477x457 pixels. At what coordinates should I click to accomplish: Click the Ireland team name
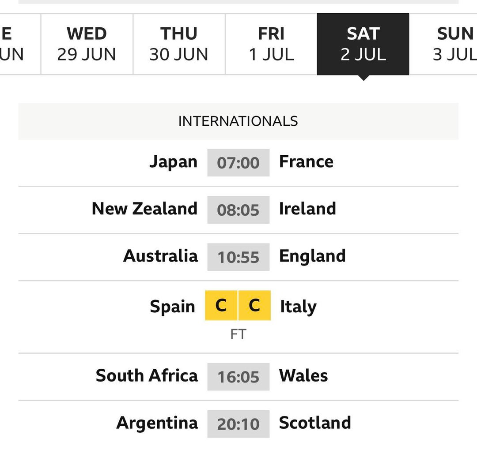pos(307,209)
